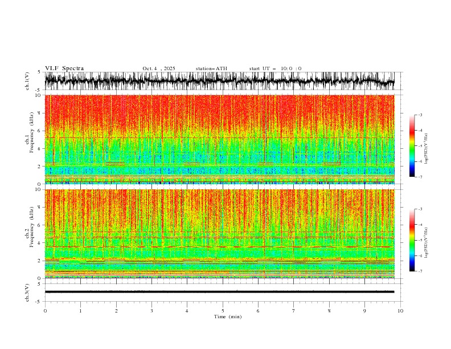Click the "-4" tick on ch.2 colorbar
The image size is (451, 349).
click(x=420, y=225)
